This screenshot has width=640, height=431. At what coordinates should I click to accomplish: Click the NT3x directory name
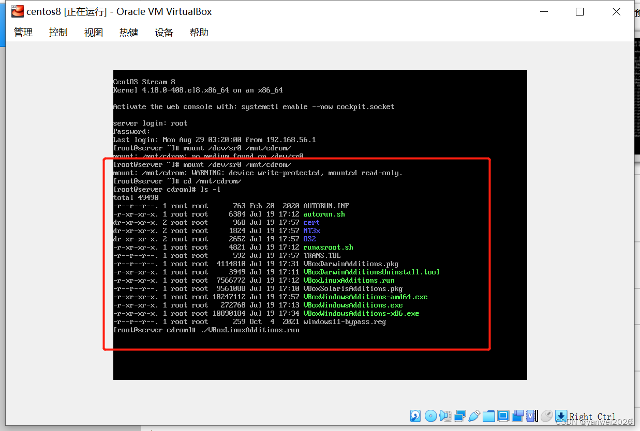click(x=311, y=230)
